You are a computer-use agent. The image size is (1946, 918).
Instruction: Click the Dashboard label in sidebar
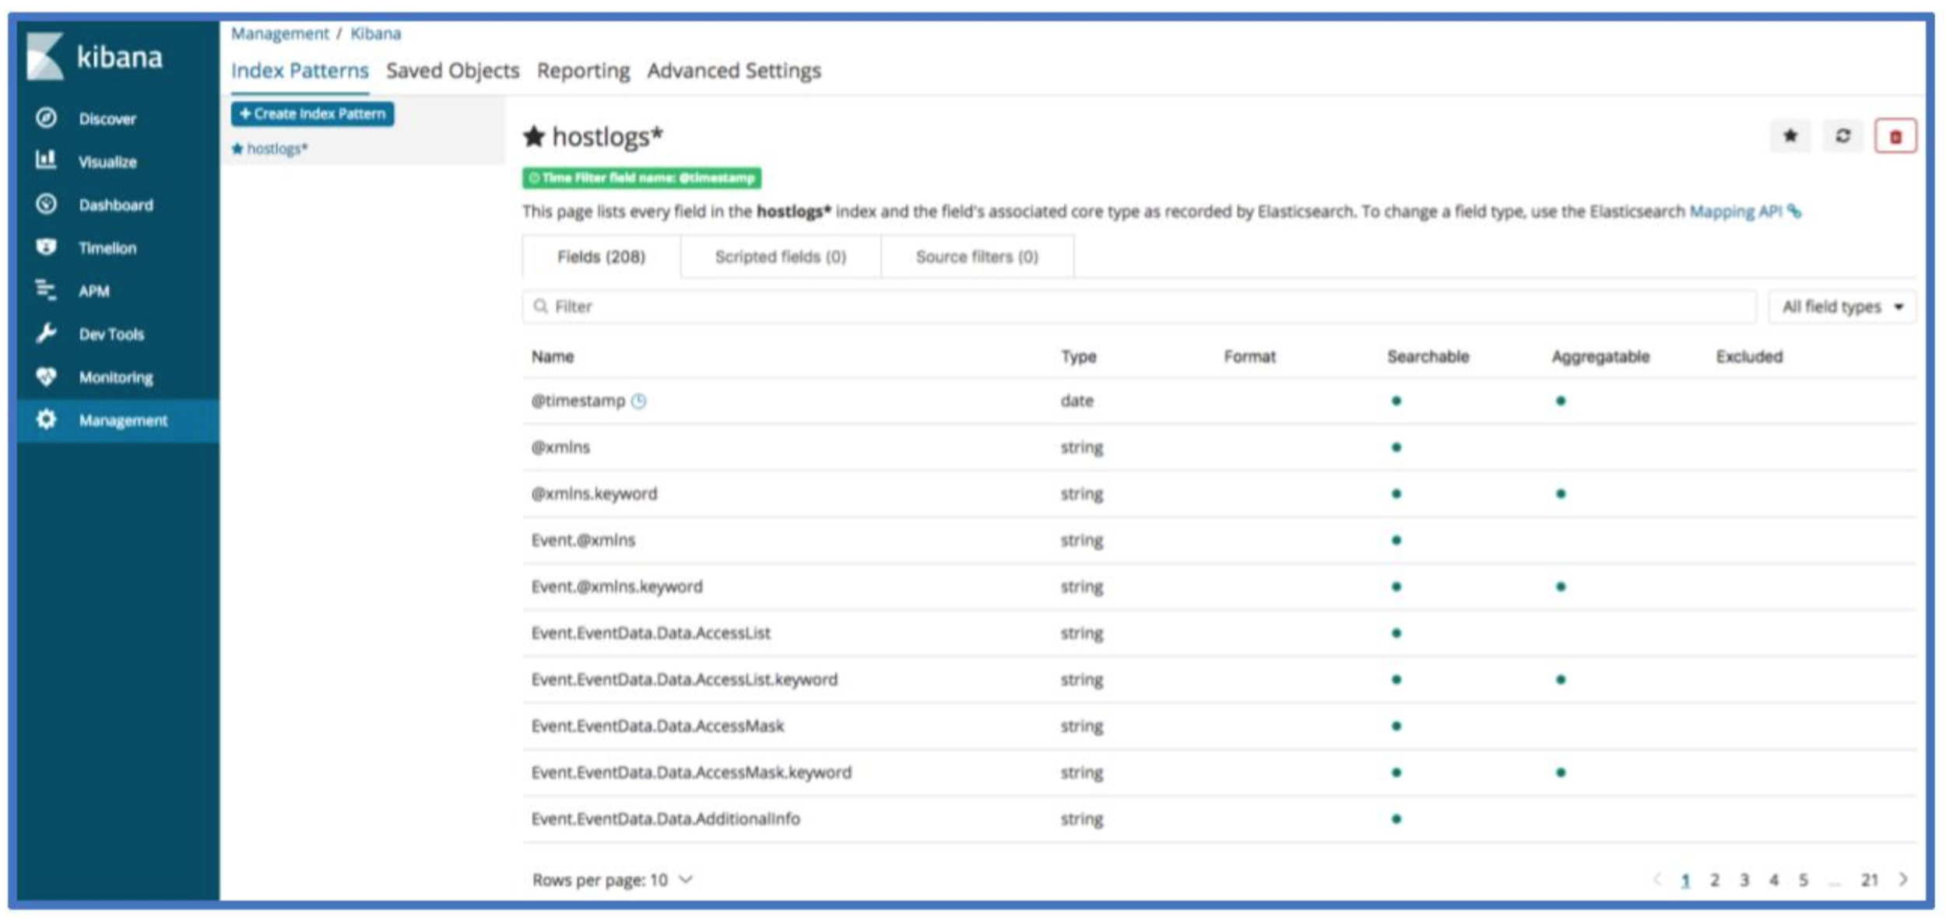tap(116, 205)
